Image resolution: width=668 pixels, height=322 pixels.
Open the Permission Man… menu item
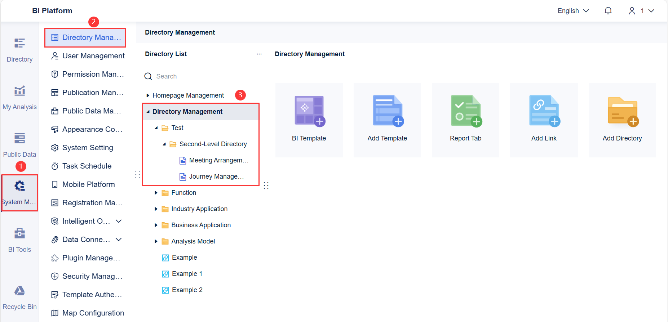[x=88, y=74]
